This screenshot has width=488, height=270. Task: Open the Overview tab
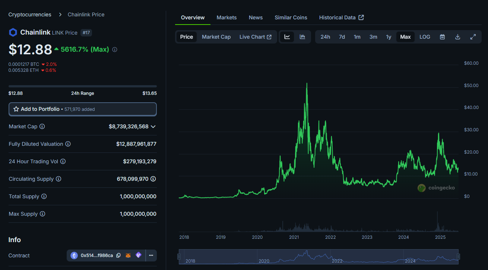point(193,17)
